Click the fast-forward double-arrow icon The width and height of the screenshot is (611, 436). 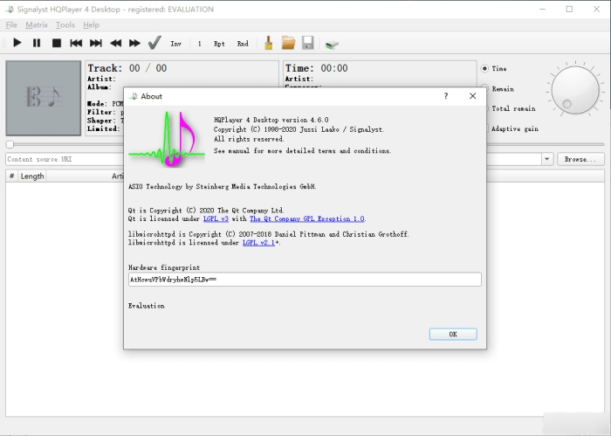pos(134,43)
